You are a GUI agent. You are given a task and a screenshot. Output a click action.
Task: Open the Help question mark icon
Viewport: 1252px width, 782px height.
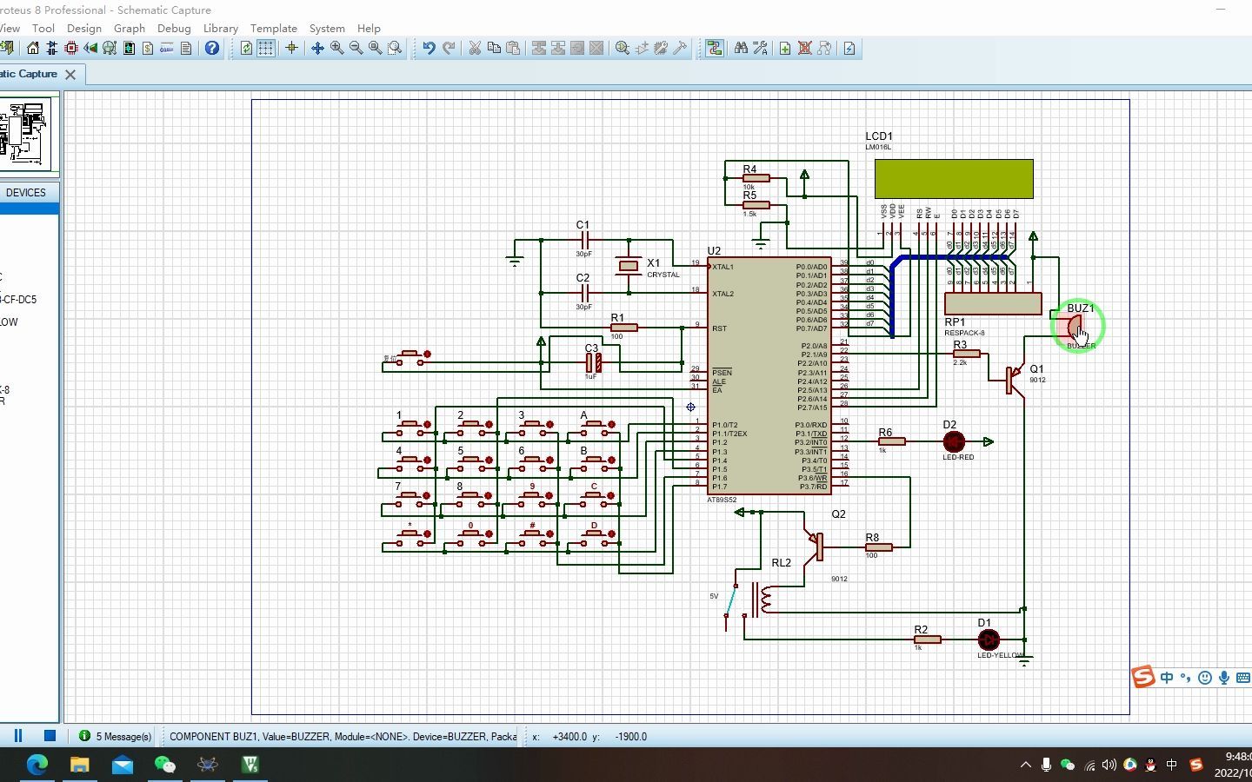tap(212, 49)
